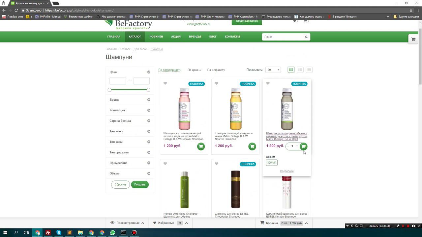Open БРЕНДЫ in navigation menu
This screenshot has width=422, height=237.
(x=195, y=37)
